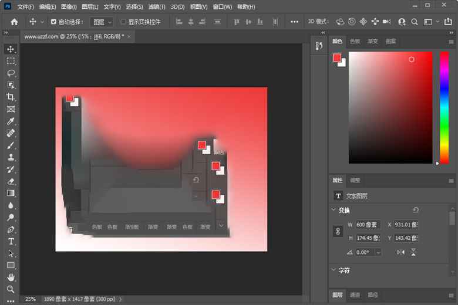This screenshot has height=305, width=458.
Task: Open the 文件(F) menu
Action: pos(26,6)
